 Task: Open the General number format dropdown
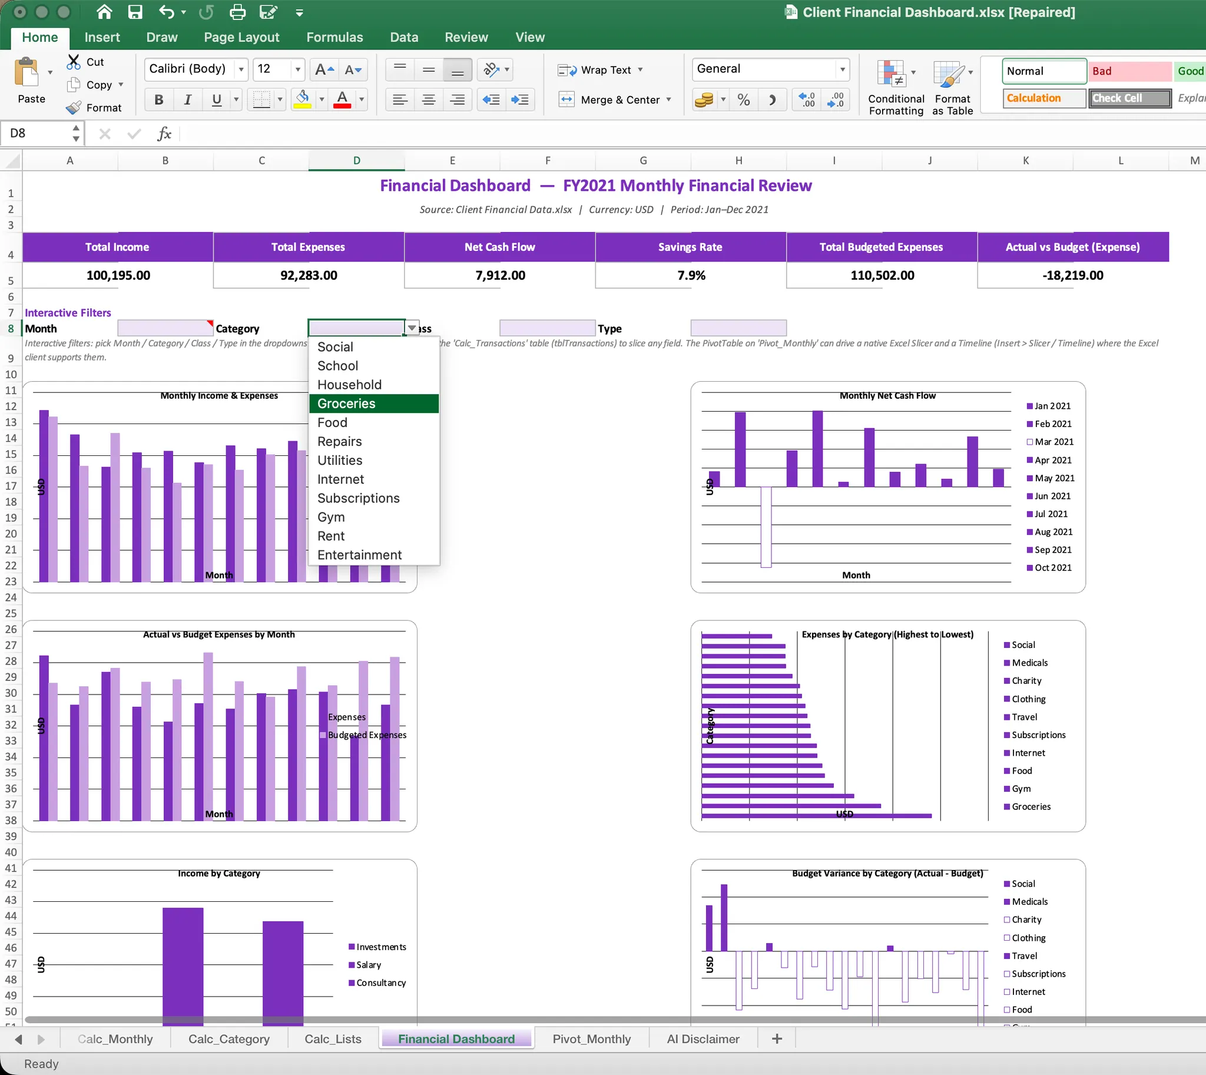click(x=842, y=70)
